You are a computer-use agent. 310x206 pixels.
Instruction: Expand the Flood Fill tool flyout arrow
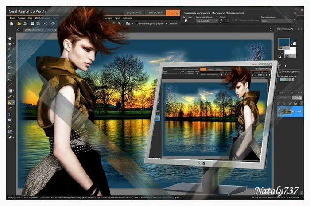pyautogui.click(x=14, y=103)
